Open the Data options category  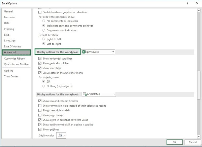[x=7, y=23]
